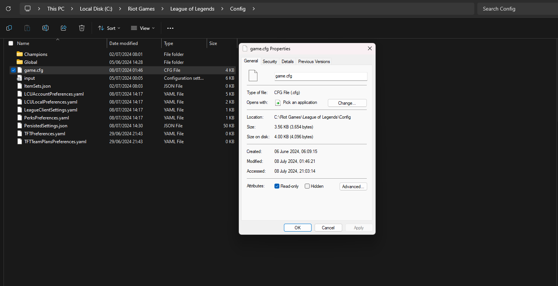This screenshot has height=286, width=558.
Task: Click the Share icon in toolbar
Action: [64, 28]
